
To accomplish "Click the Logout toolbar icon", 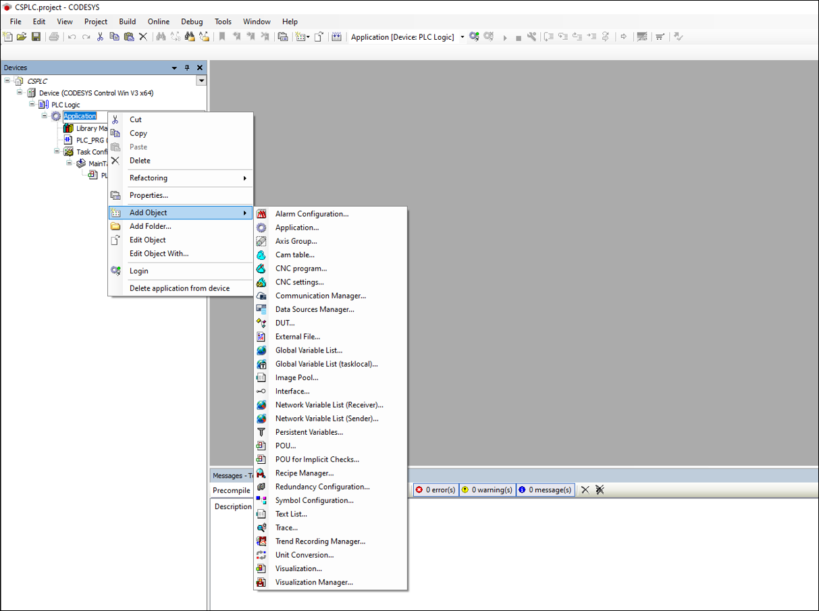I will 489,36.
